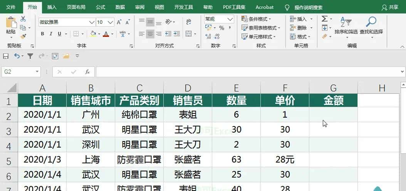406x191 pixels.
Task: Click the orientation text-angle icon
Action: click(168, 22)
